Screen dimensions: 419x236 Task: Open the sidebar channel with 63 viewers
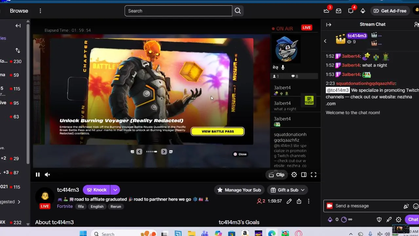pos(13,117)
